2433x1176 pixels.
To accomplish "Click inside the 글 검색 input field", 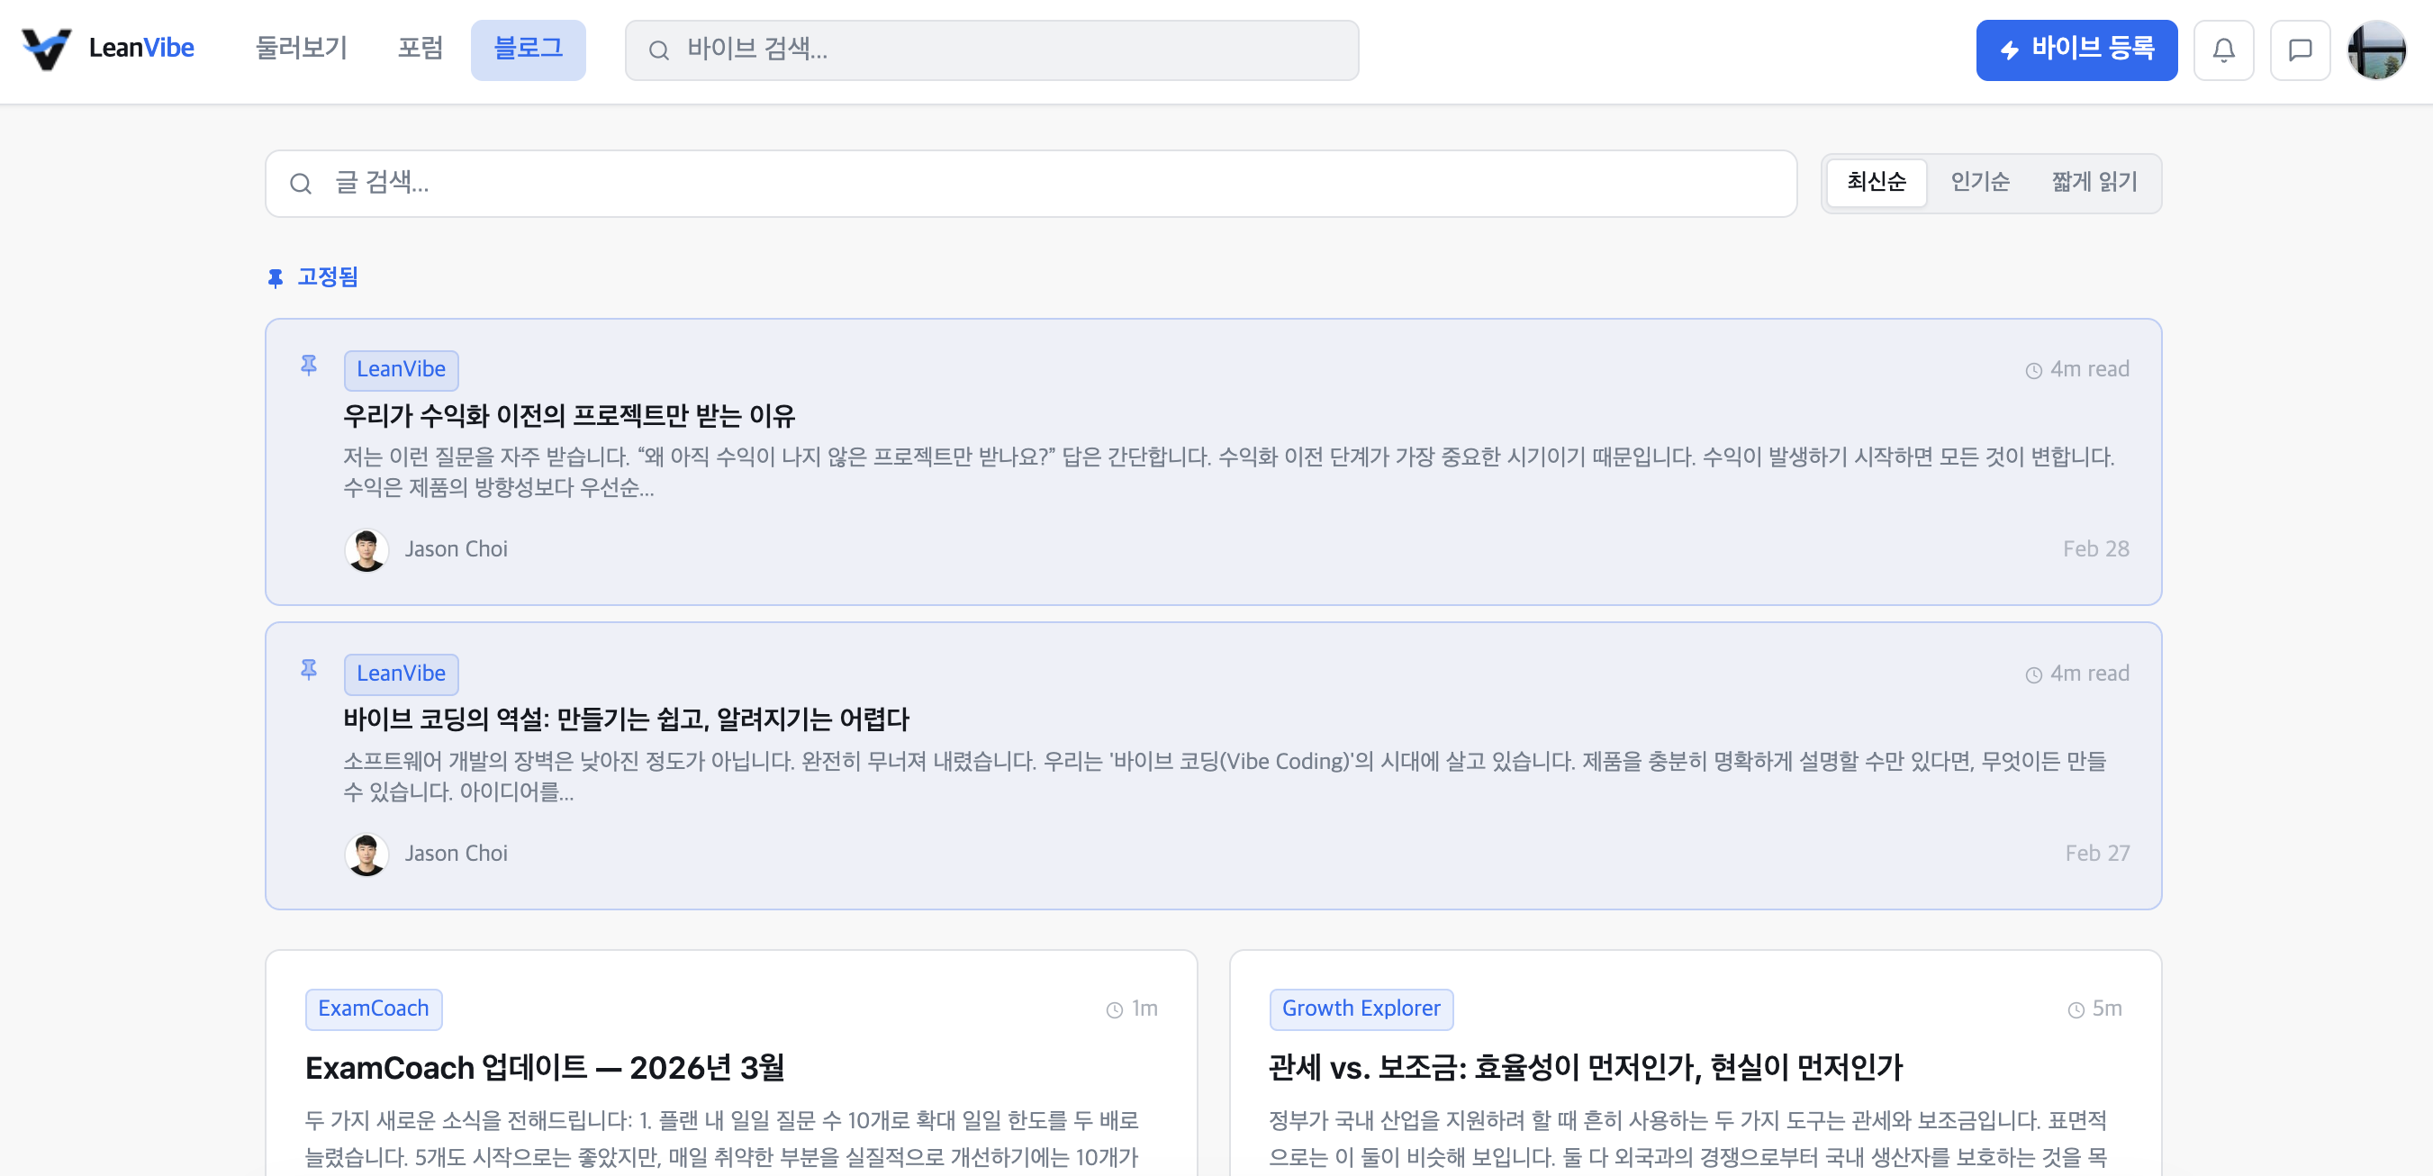I will click(661, 184).
